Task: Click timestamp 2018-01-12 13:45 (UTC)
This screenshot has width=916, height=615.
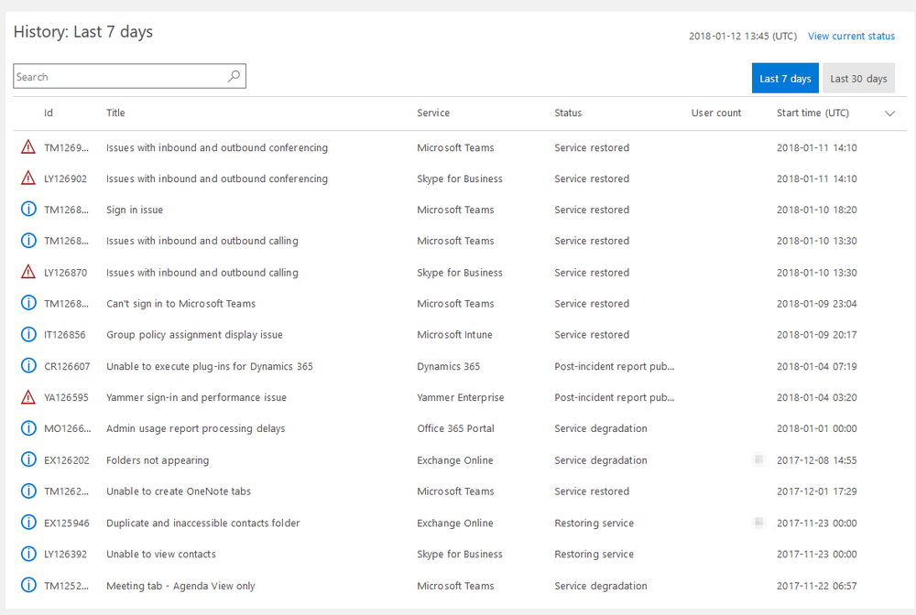Action: click(743, 37)
